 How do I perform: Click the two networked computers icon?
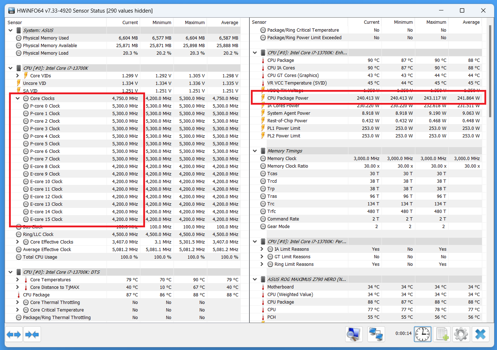(376, 334)
